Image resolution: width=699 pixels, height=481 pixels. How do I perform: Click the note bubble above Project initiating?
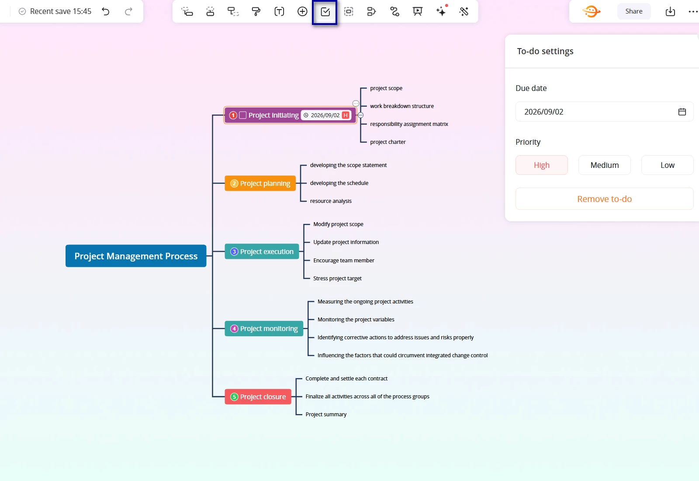(356, 104)
